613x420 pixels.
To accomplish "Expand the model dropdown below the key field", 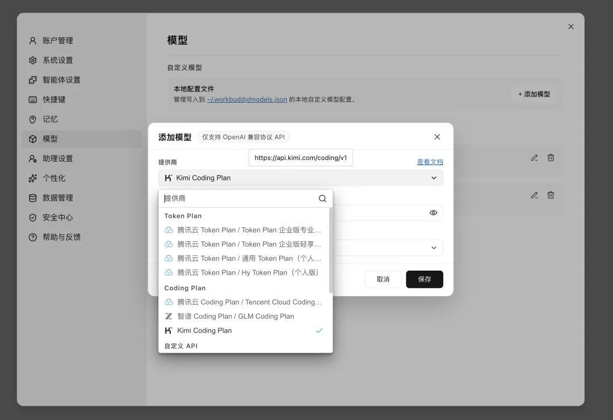I will (x=434, y=247).
